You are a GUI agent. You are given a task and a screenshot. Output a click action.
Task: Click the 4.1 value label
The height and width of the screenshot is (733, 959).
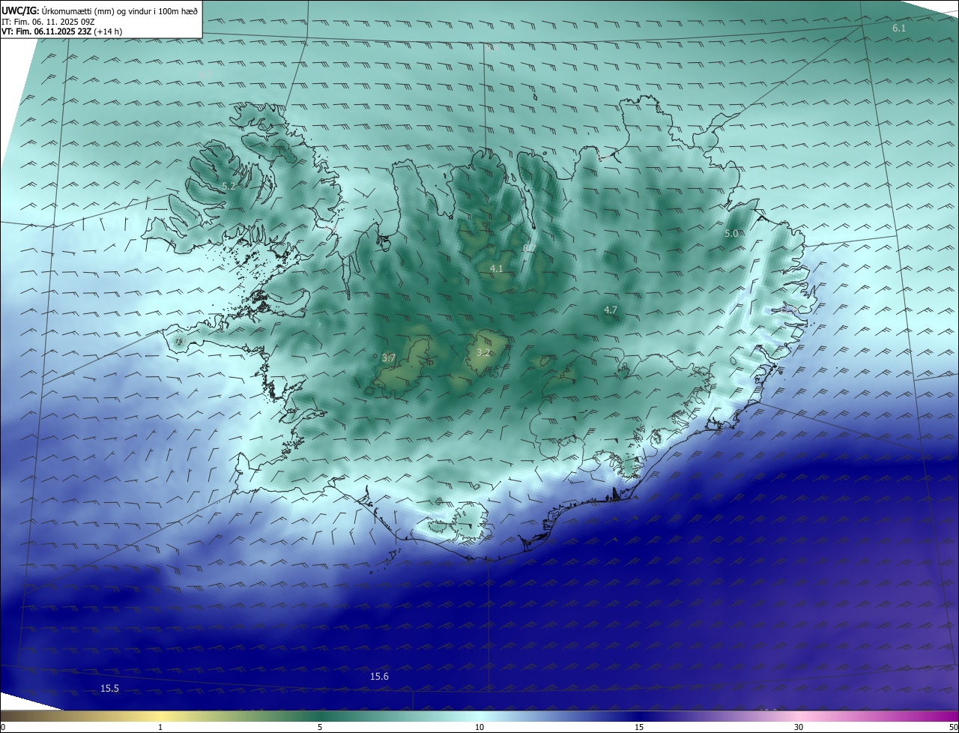[x=496, y=268]
